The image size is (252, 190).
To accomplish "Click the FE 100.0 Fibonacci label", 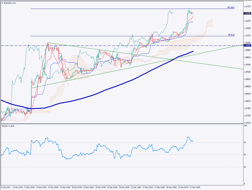I will point(231,7).
